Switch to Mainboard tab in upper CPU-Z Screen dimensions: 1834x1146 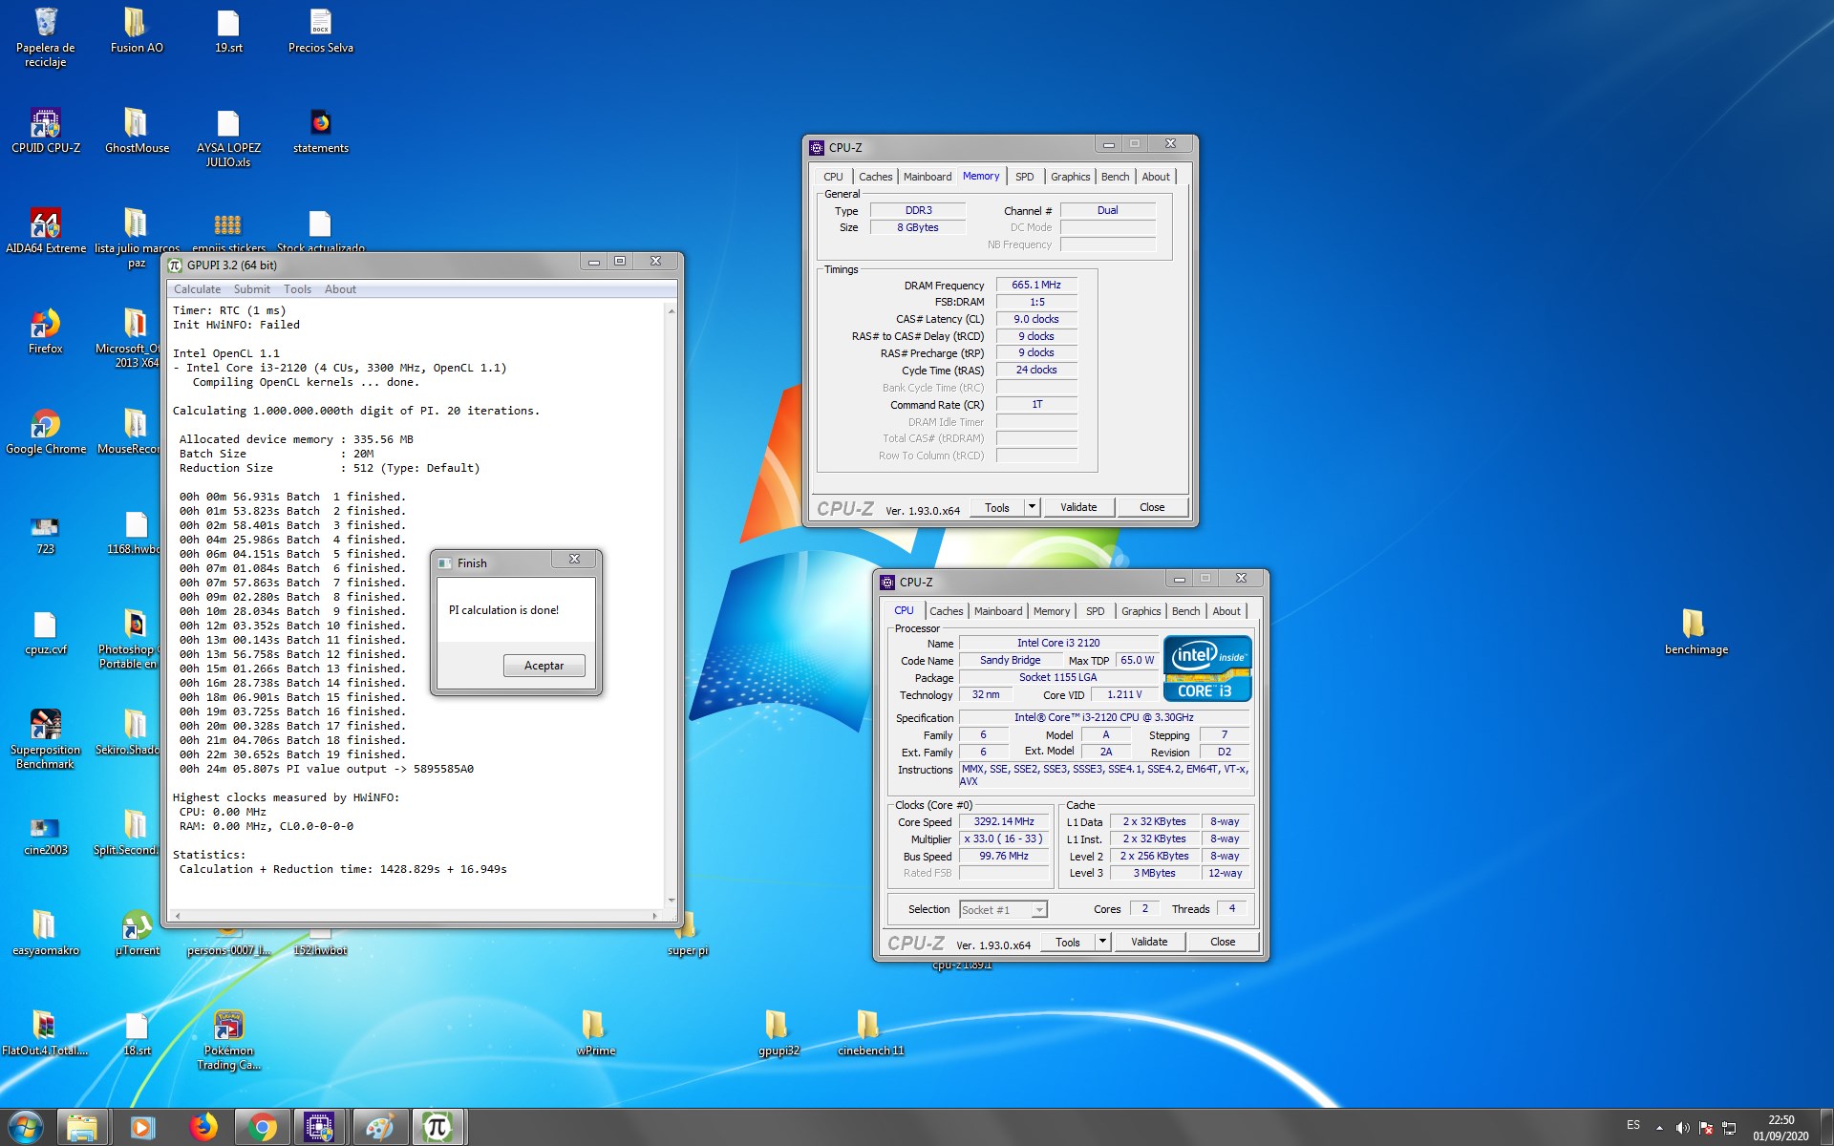tap(927, 177)
